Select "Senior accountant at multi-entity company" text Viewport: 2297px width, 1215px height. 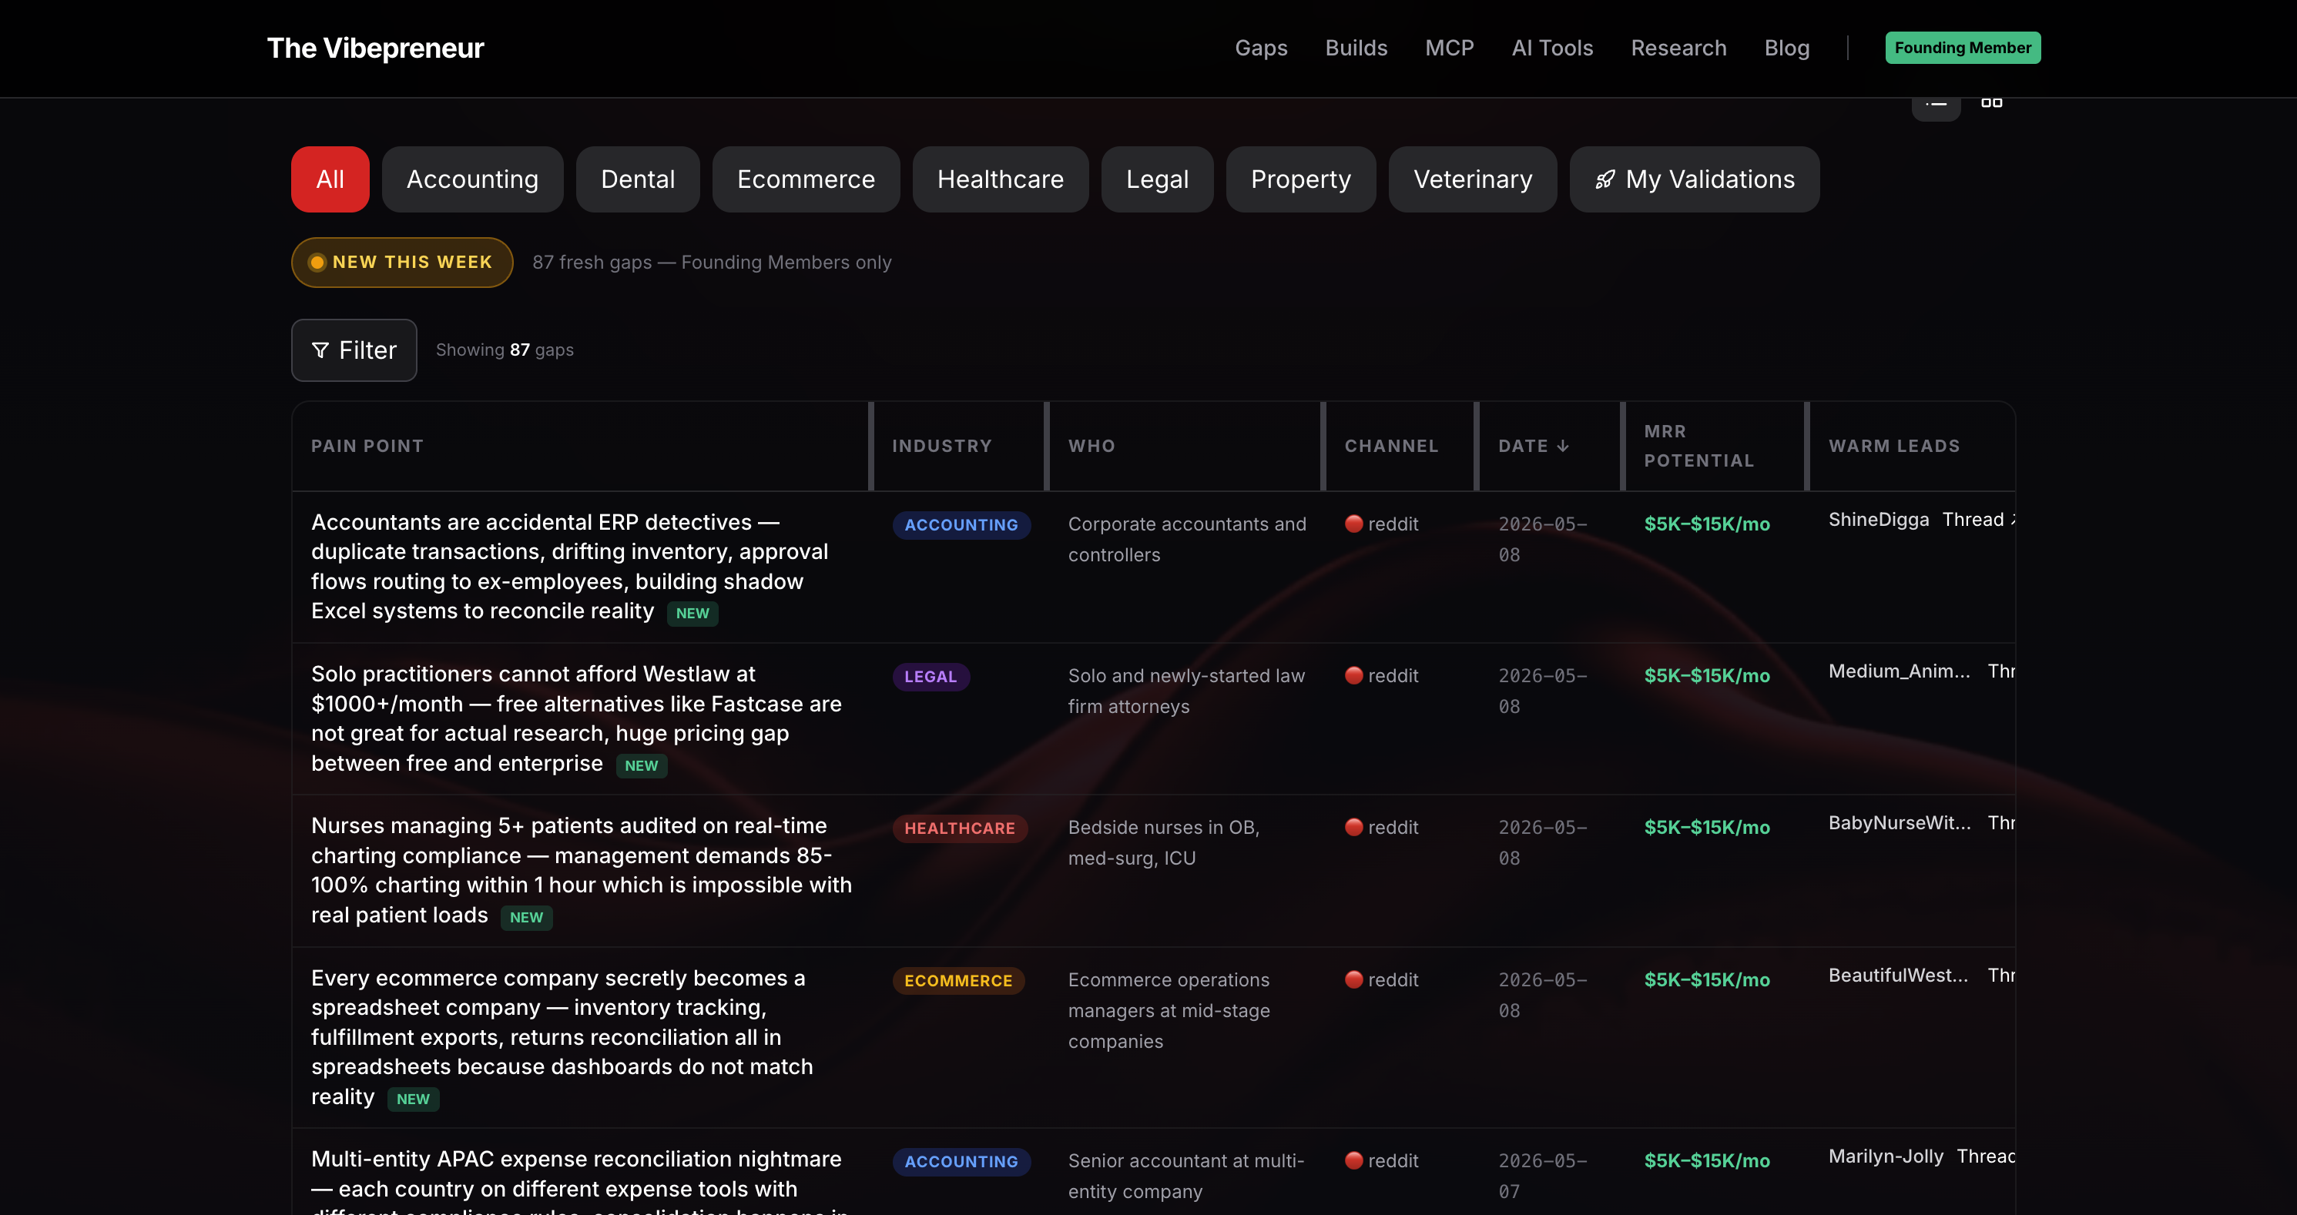pos(1186,1176)
